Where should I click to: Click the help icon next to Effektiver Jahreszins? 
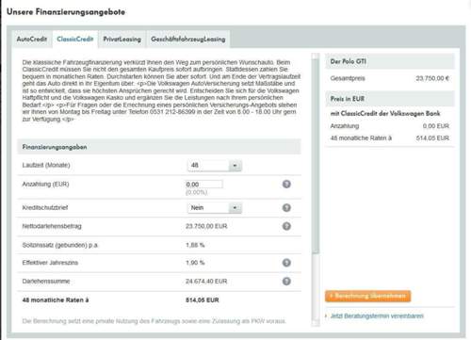tap(286, 263)
